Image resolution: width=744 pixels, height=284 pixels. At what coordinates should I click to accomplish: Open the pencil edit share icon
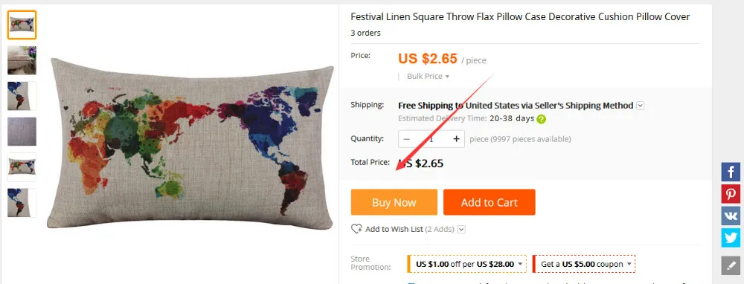(x=731, y=265)
